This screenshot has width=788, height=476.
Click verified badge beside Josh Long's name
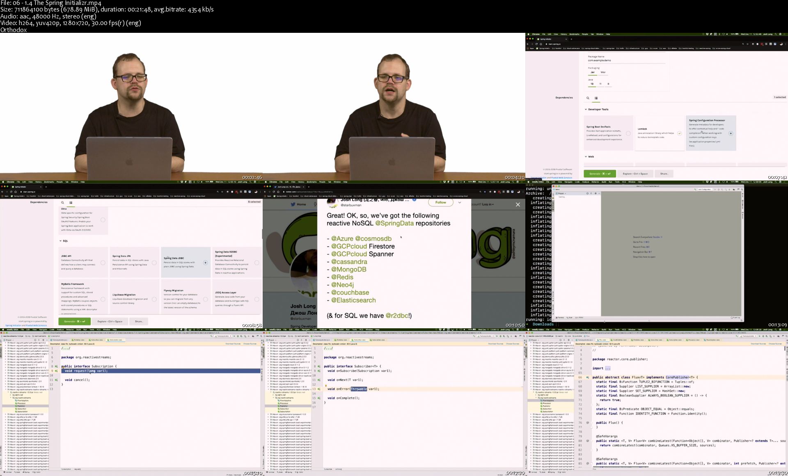pos(414,200)
